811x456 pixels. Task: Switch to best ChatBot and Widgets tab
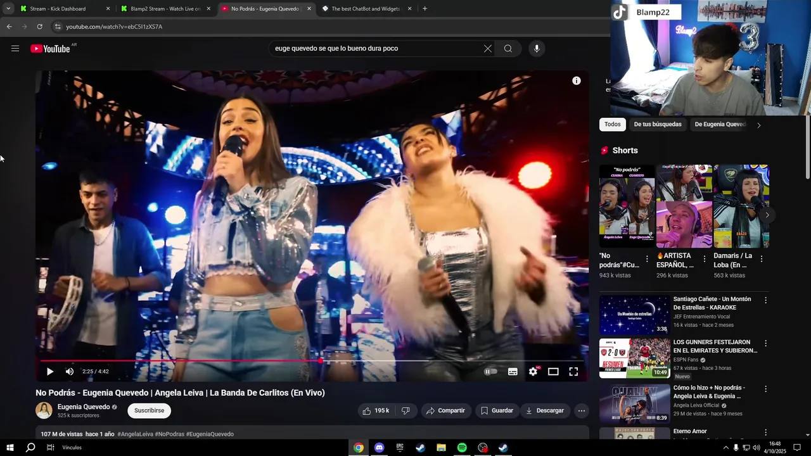click(x=366, y=9)
